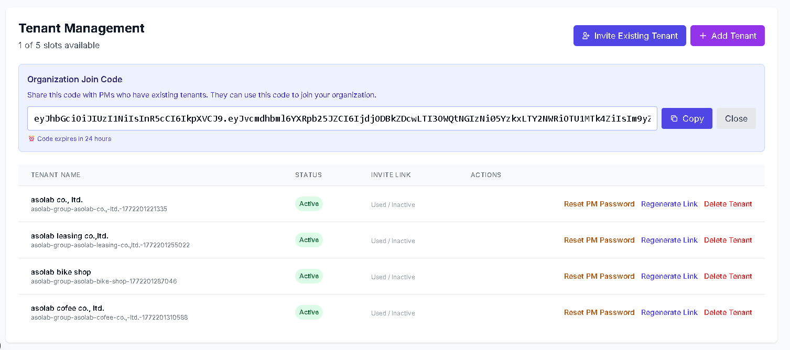This screenshot has height=350, width=790.
Task: Click the alarm clock icon near expiry notice
Action: [31, 139]
